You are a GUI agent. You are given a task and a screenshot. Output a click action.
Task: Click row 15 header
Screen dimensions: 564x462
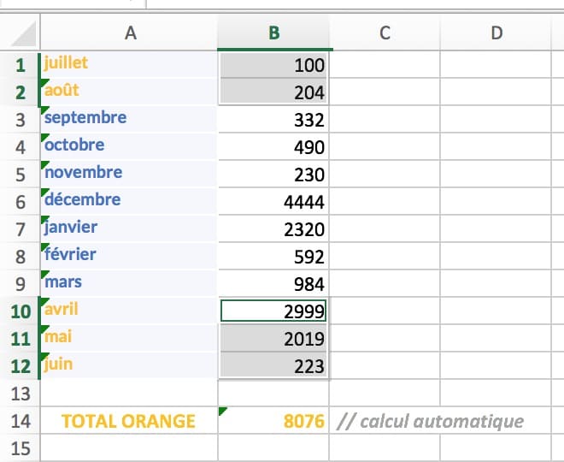[x=21, y=448]
